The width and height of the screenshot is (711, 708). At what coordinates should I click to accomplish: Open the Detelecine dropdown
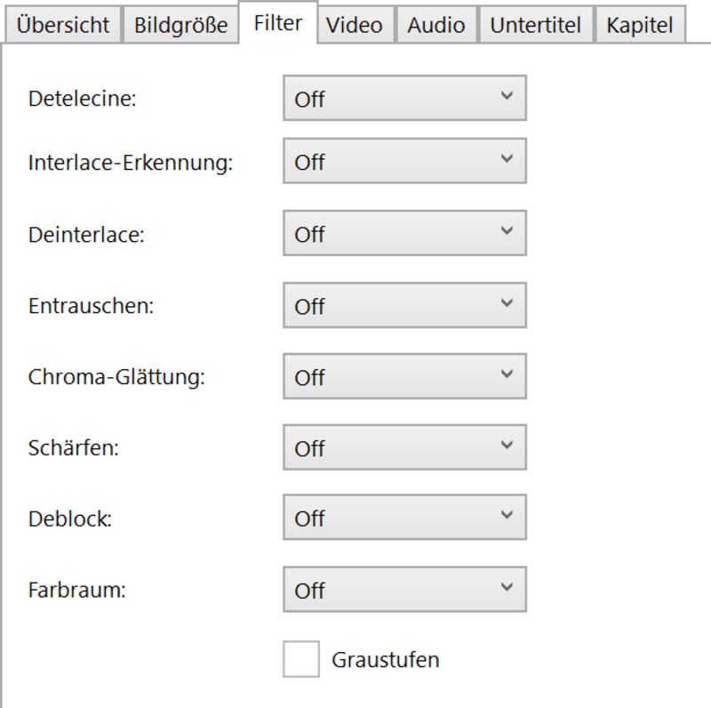(403, 100)
